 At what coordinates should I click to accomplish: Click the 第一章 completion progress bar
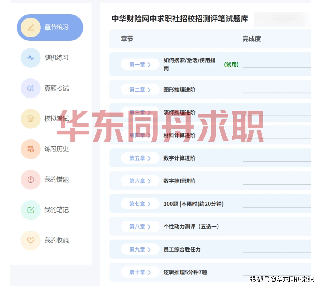point(277,67)
